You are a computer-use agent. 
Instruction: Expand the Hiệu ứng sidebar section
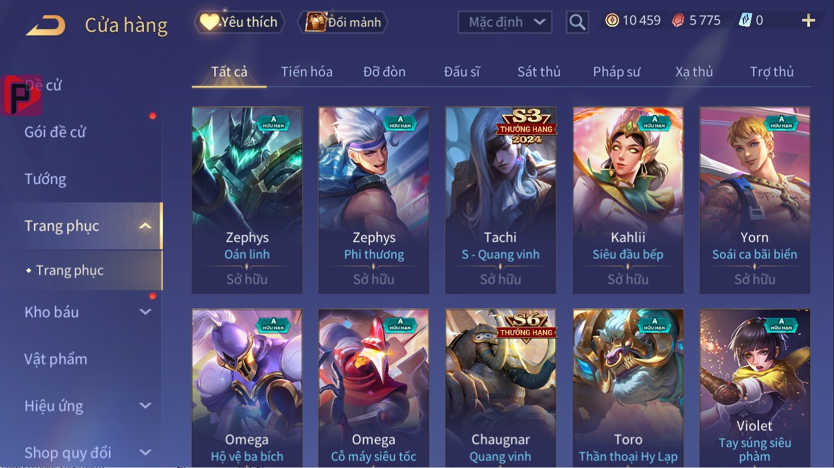point(145,406)
